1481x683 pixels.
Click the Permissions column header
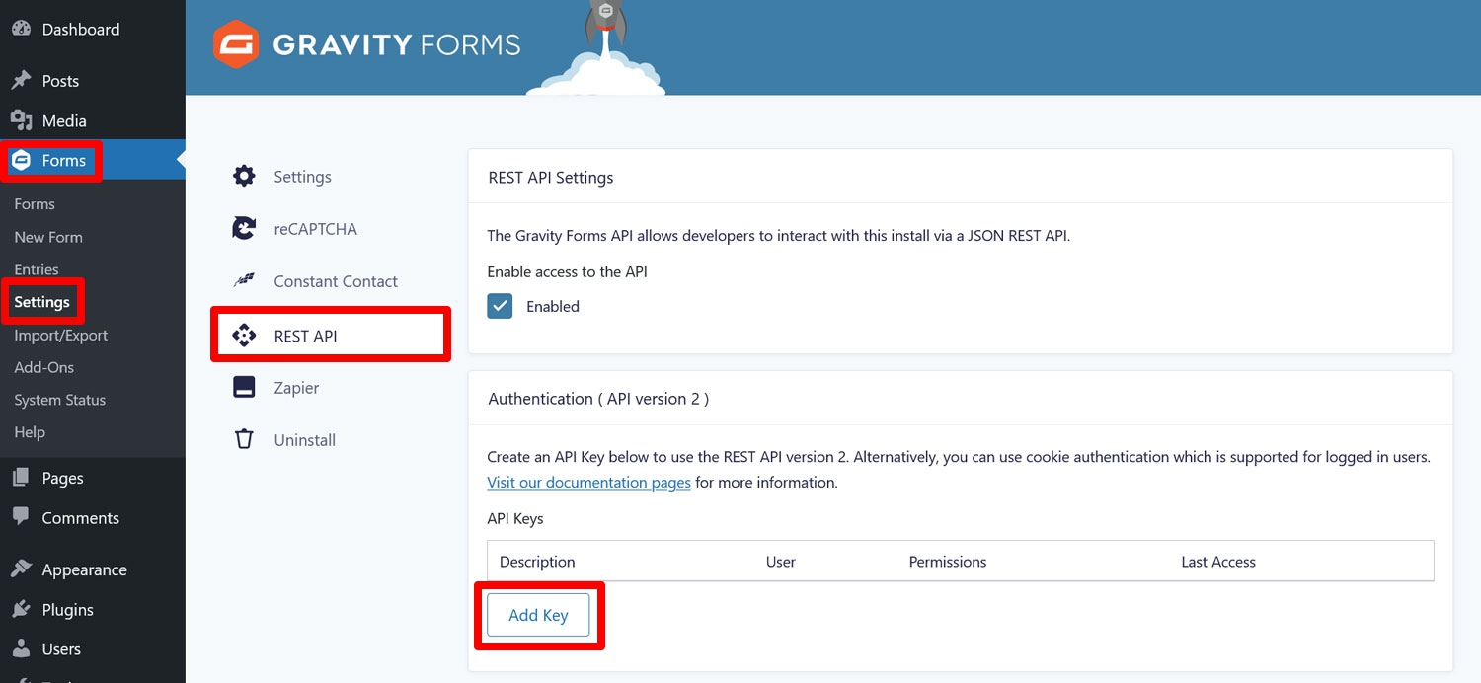pyautogui.click(x=948, y=562)
